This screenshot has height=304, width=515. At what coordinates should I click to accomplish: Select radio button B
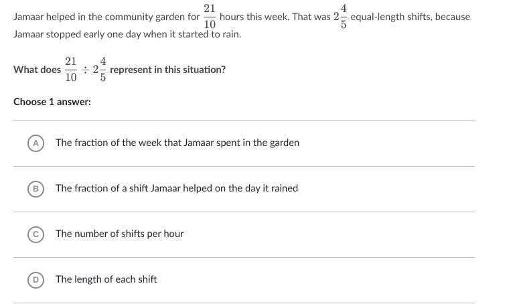tap(35, 189)
